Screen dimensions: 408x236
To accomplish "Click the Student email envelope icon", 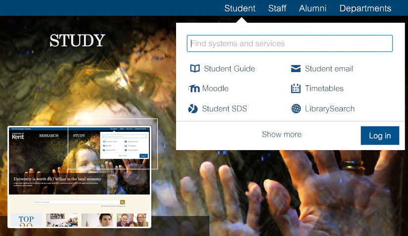I will pos(296,69).
